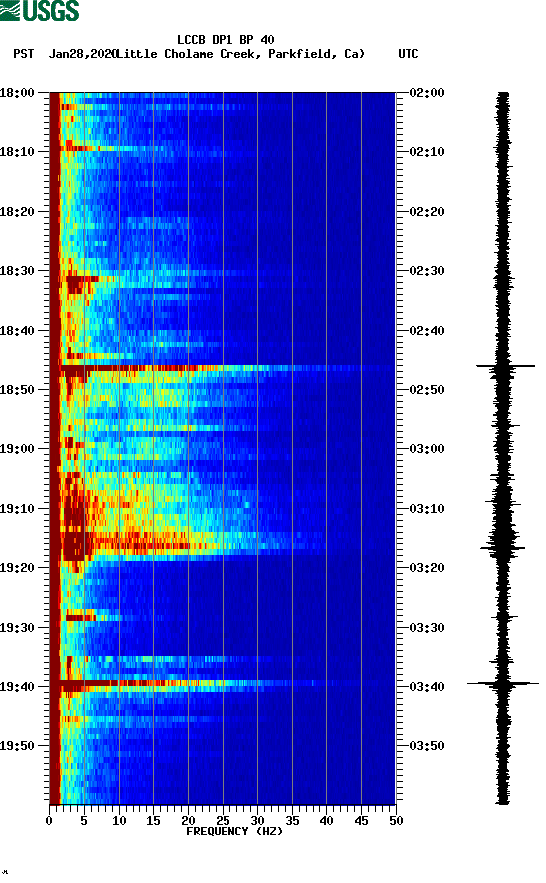The height and width of the screenshot is (883, 546).
Task: Click the 'Jan28,2020' date text
Action: (82, 54)
